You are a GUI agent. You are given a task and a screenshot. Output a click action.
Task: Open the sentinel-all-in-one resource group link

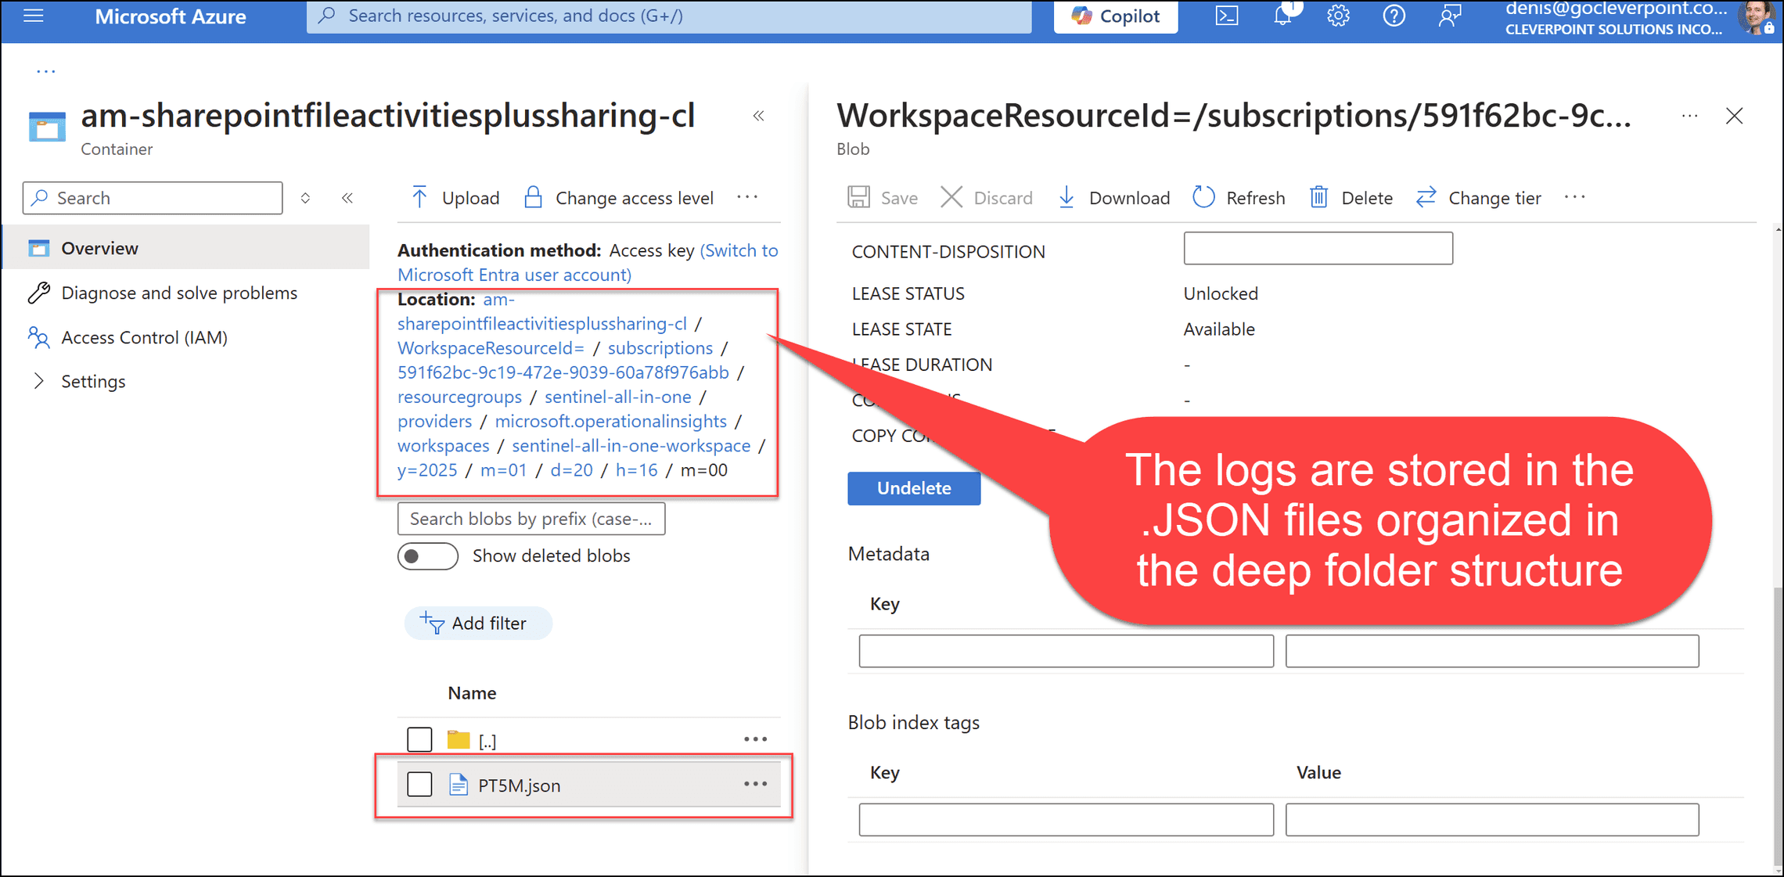(x=617, y=397)
